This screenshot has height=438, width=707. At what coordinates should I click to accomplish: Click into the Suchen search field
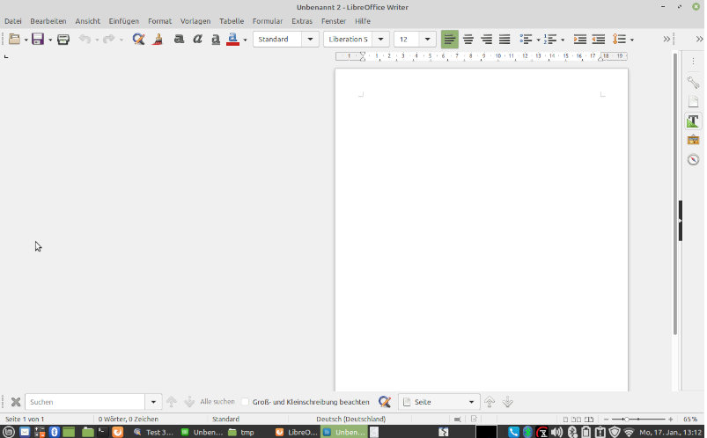pos(85,402)
